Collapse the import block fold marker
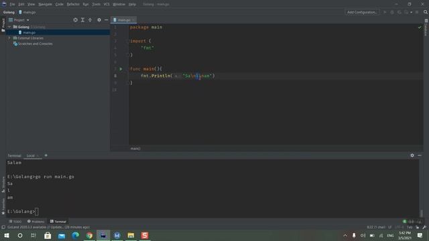This screenshot has height=241, width=429. [129, 41]
